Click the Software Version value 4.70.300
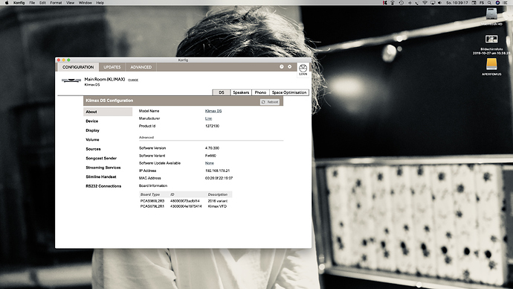This screenshot has height=289, width=513. 212,148
